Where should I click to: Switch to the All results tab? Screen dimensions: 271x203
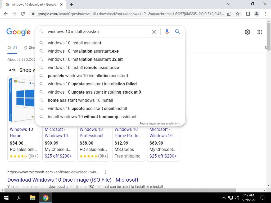pos(12,48)
